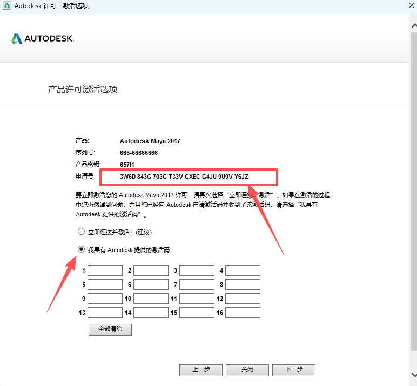Screen dimensions: 417x386
Task: Click the Autodesk app icon in title bar
Action: [x=7, y=5]
